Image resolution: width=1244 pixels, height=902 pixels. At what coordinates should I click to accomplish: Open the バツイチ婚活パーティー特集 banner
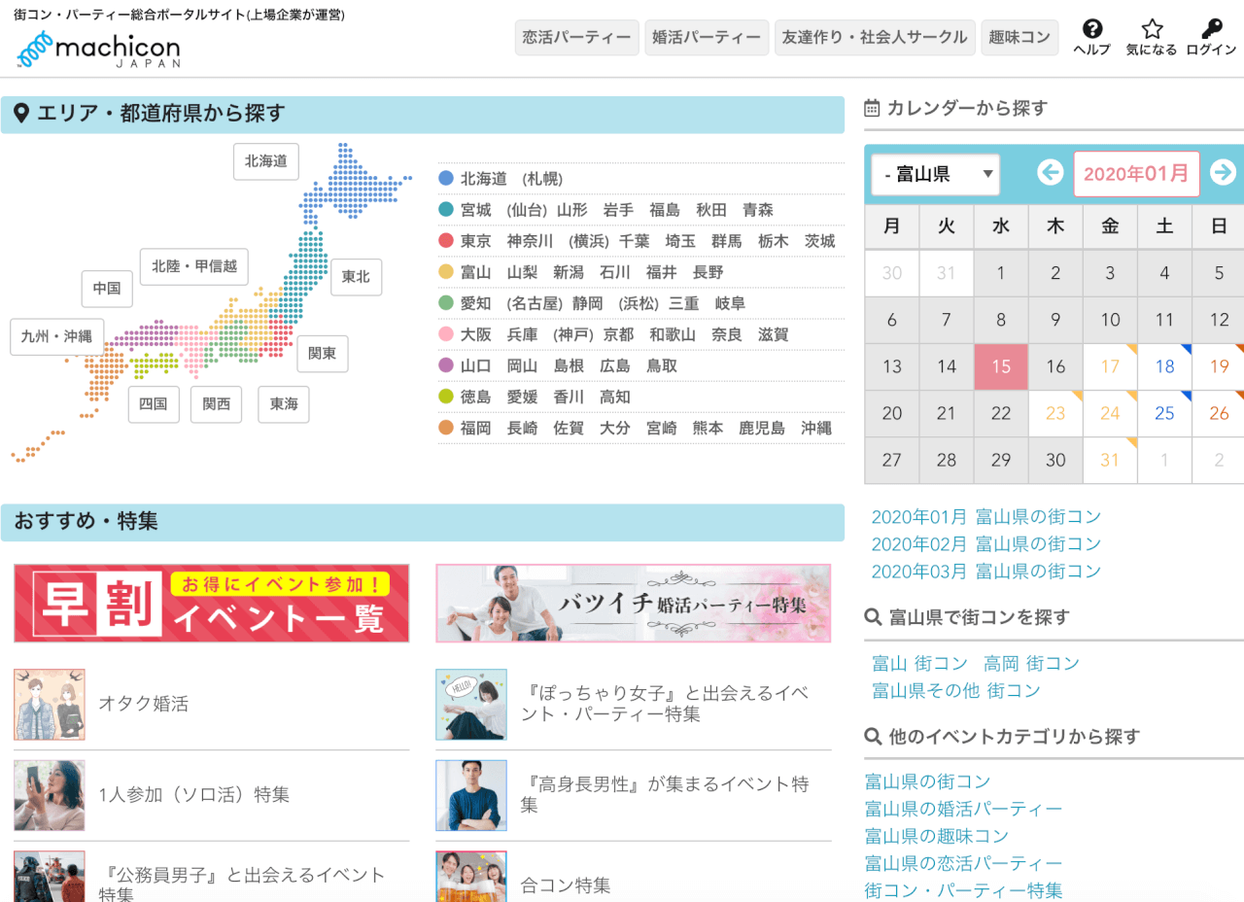point(634,604)
